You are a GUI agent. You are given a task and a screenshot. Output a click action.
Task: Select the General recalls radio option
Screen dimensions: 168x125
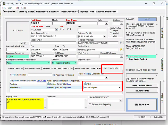tap(65, 75)
